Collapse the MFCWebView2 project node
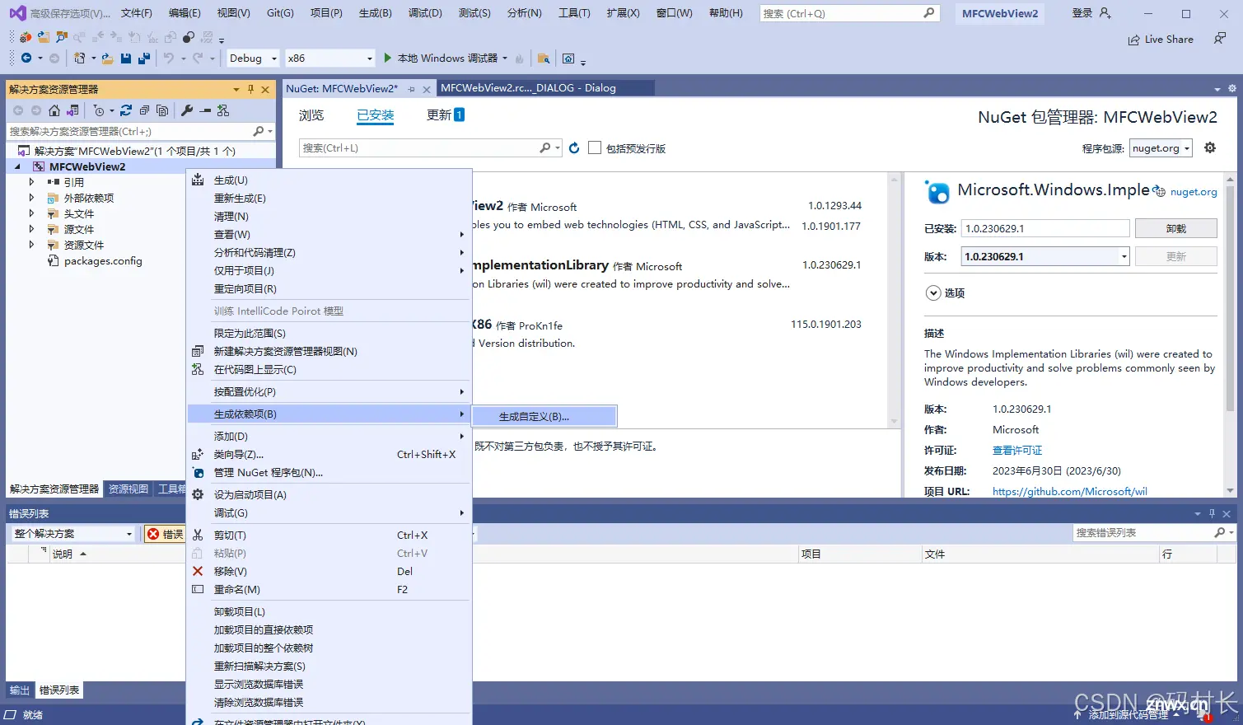The height and width of the screenshot is (725, 1243). click(18, 166)
